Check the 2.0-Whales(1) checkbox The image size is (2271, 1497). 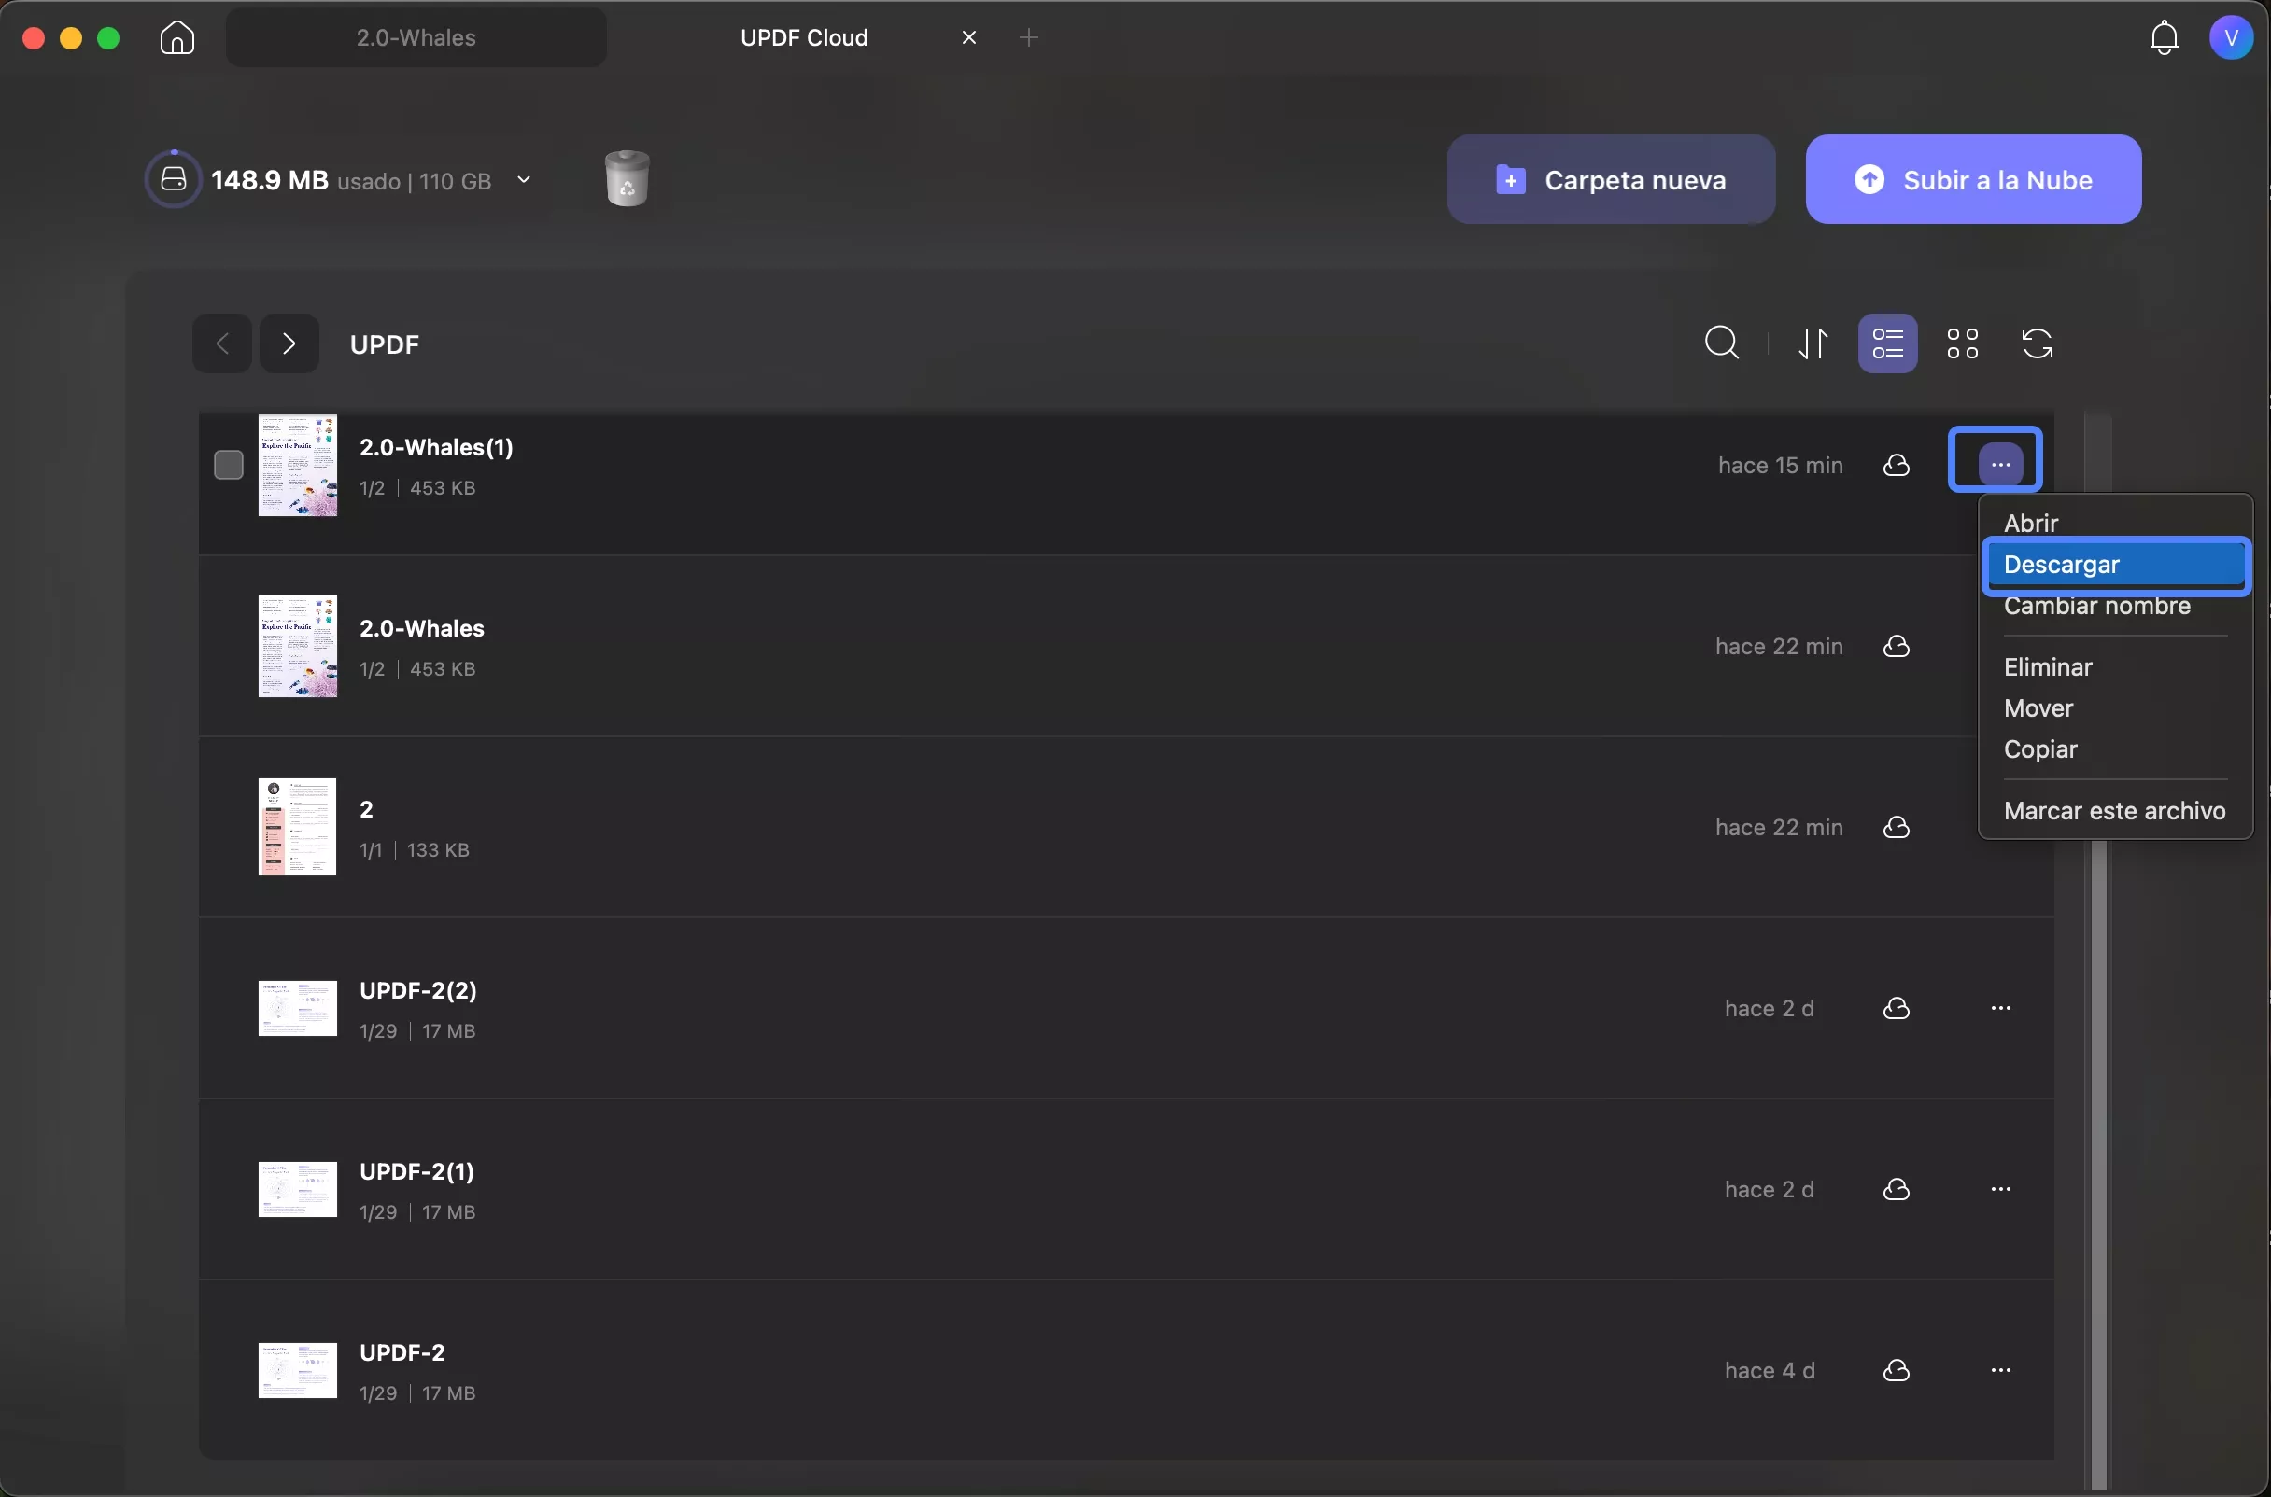(x=228, y=465)
